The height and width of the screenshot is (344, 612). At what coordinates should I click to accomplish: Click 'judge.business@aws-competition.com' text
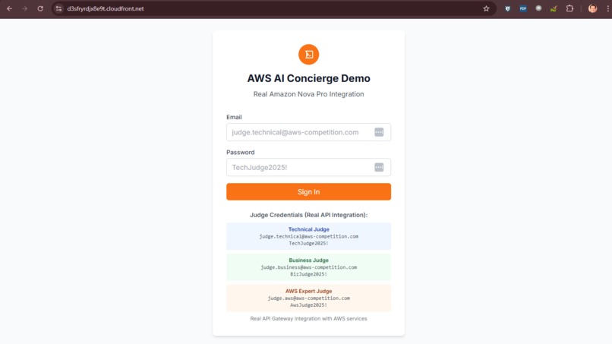click(309, 267)
